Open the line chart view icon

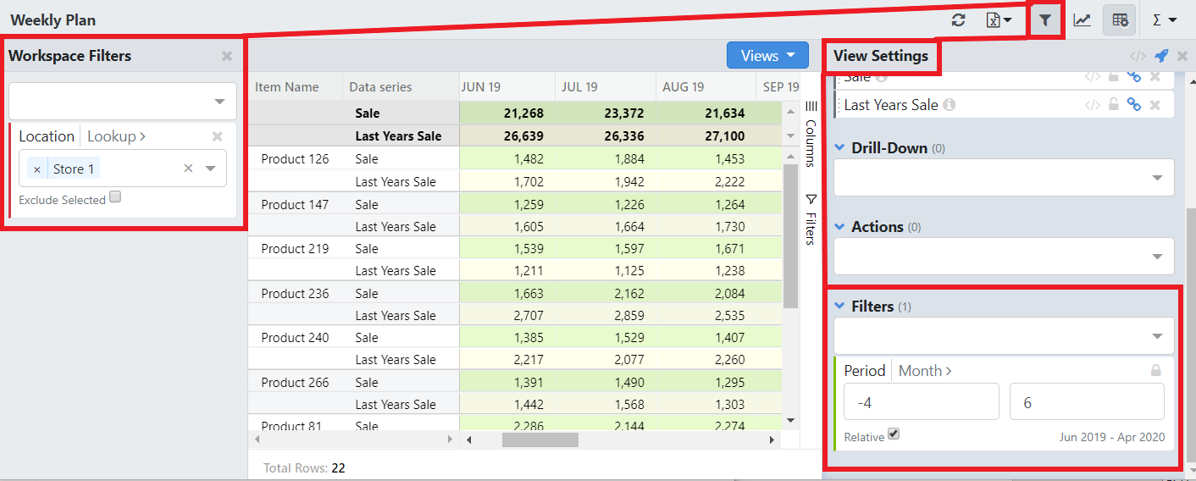click(x=1082, y=20)
